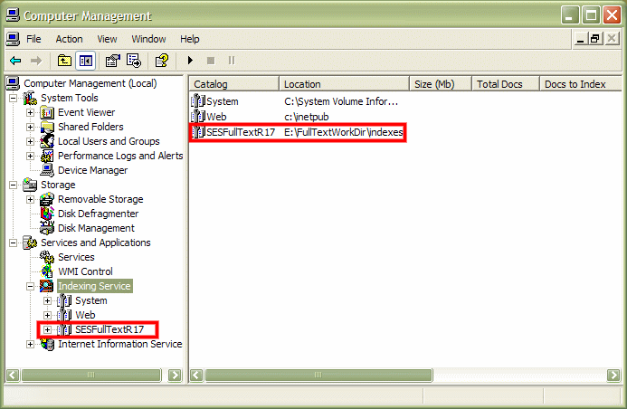Sort by the Total Docs column header
Screen dimensions: 627x409
(x=506, y=84)
